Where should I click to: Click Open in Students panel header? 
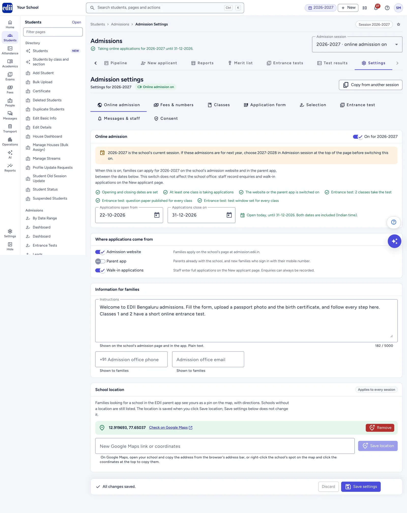coord(76,22)
